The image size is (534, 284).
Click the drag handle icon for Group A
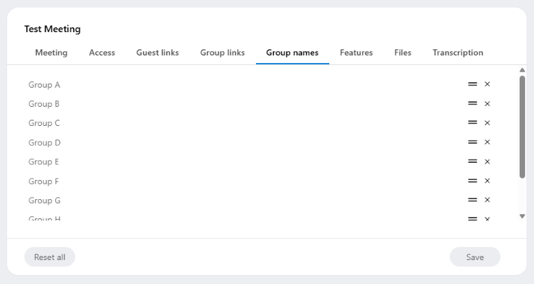tap(472, 84)
